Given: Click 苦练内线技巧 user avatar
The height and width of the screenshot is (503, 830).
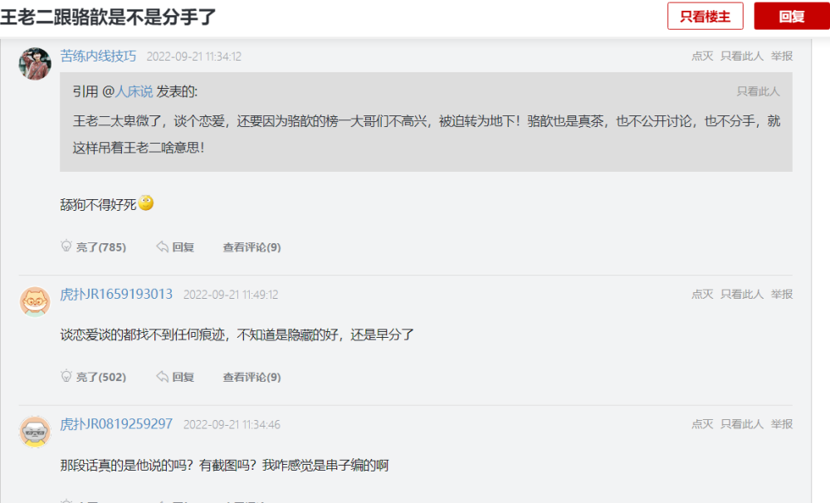Looking at the screenshot, I should 35,63.
